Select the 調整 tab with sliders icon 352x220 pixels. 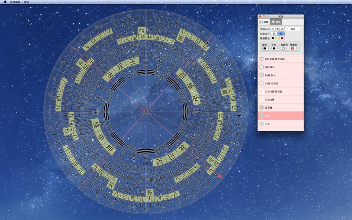[264, 22]
